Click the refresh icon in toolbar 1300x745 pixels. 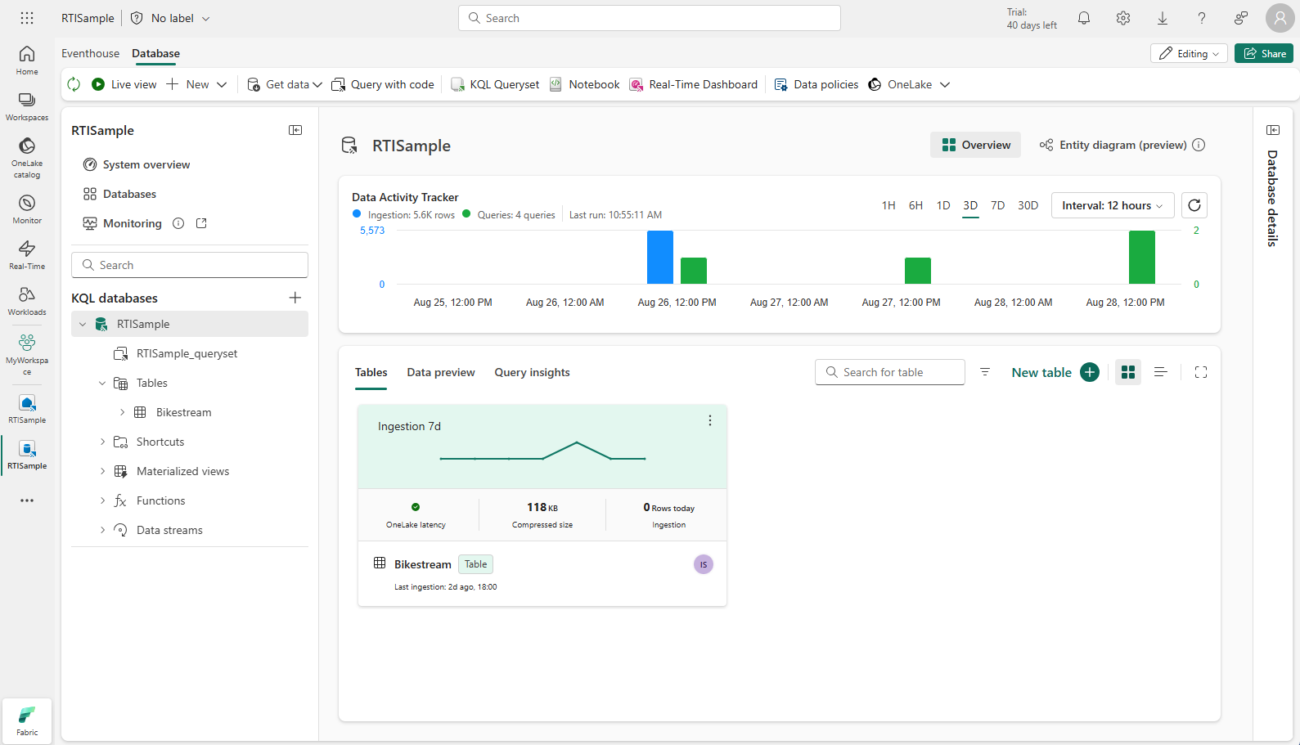tap(74, 84)
